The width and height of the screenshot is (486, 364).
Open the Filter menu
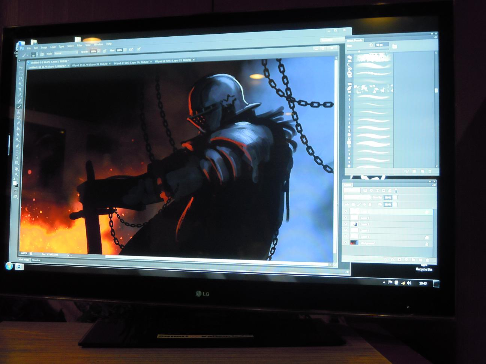tap(79, 46)
